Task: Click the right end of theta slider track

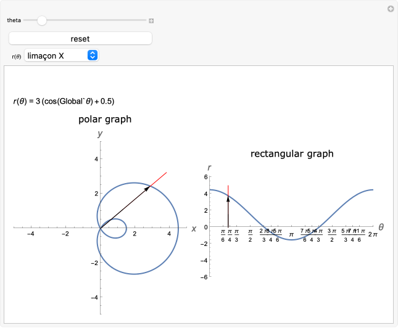Action: tap(146, 20)
